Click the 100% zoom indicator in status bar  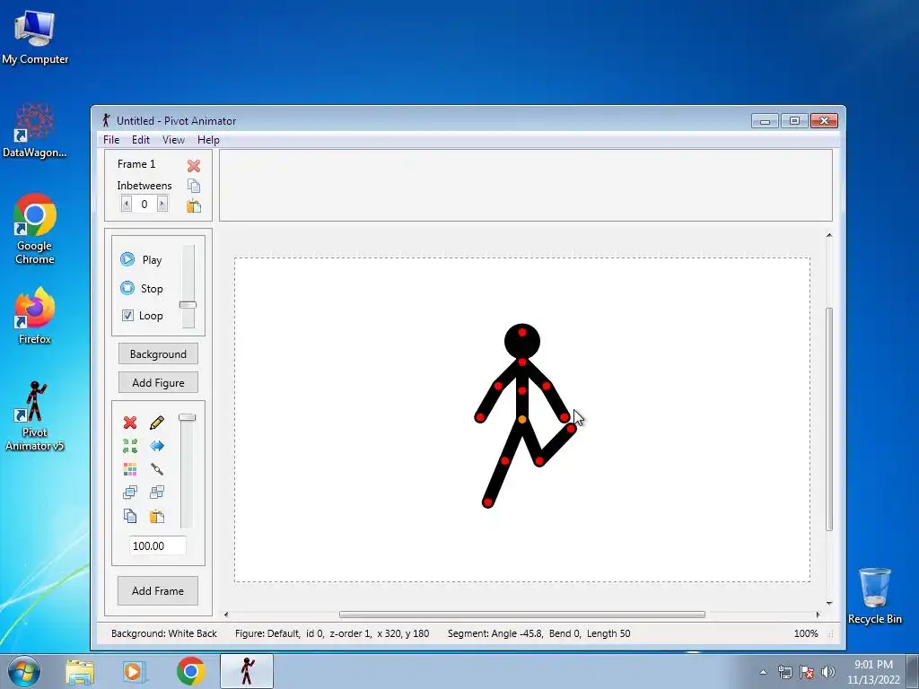tap(806, 633)
